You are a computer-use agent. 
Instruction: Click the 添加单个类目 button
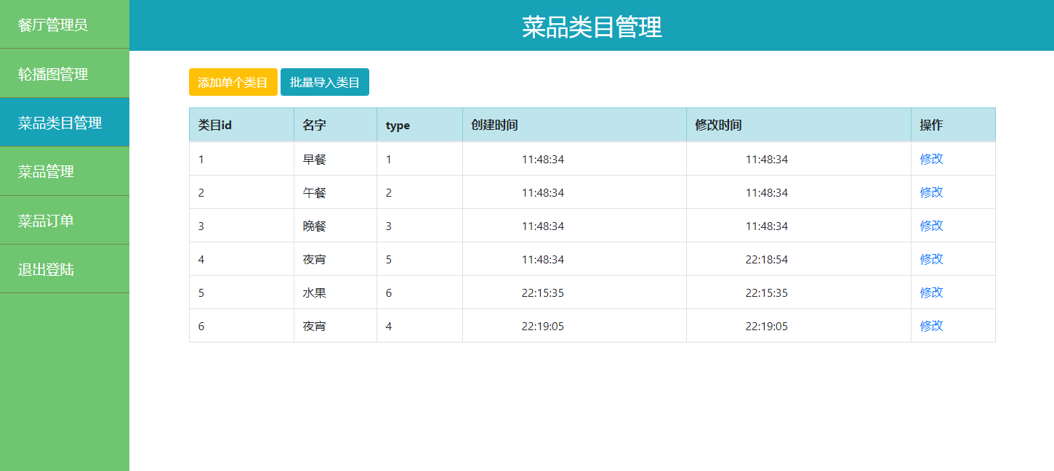coord(233,82)
